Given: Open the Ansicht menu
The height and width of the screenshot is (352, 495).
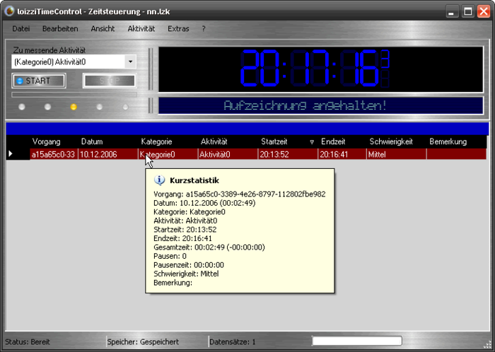Looking at the screenshot, I should pos(103,29).
